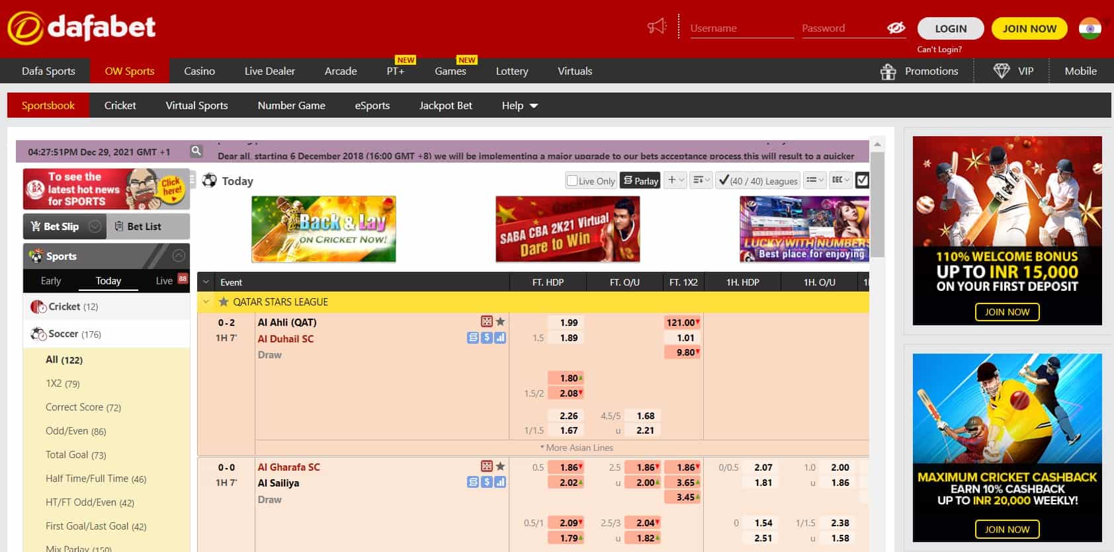Click the Bet Slip cart icon
The height and width of the screenshot is (552, 1114).
36,226
